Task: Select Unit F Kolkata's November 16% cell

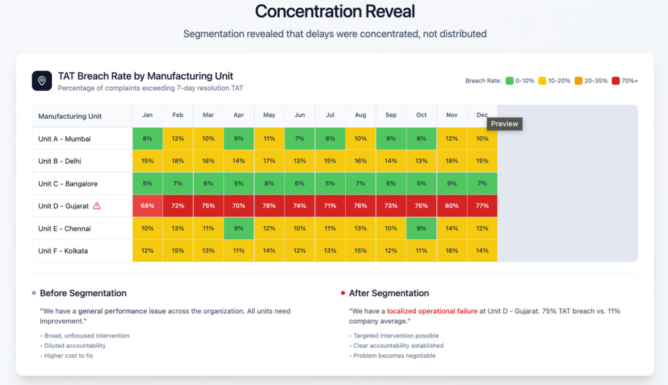Action: (451, 251)
